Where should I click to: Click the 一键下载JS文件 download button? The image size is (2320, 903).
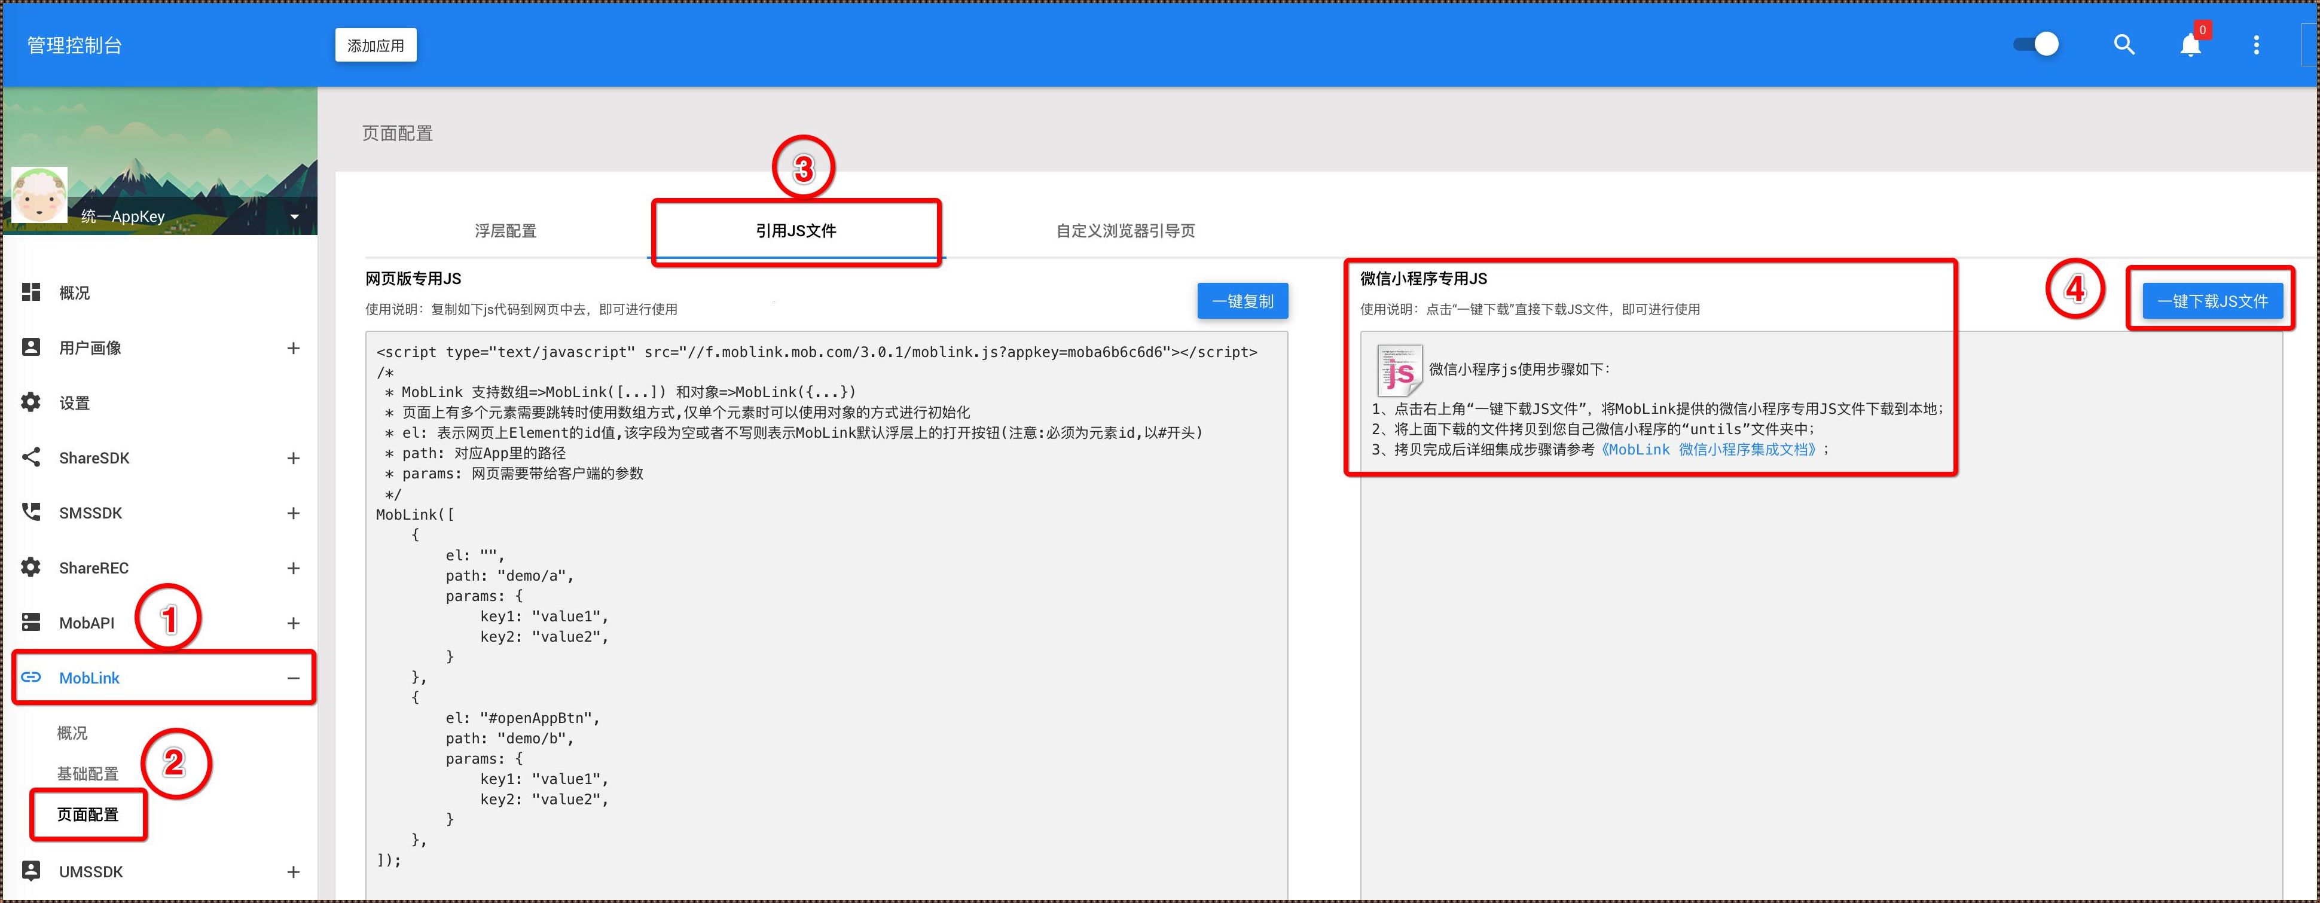coord(2212,301)
